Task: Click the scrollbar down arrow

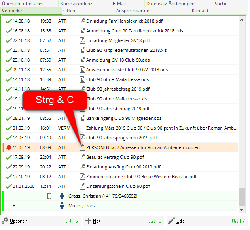Action: pyautogui.click(x=242, y=209)
